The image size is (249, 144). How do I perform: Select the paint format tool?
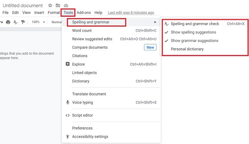[23, 22]
